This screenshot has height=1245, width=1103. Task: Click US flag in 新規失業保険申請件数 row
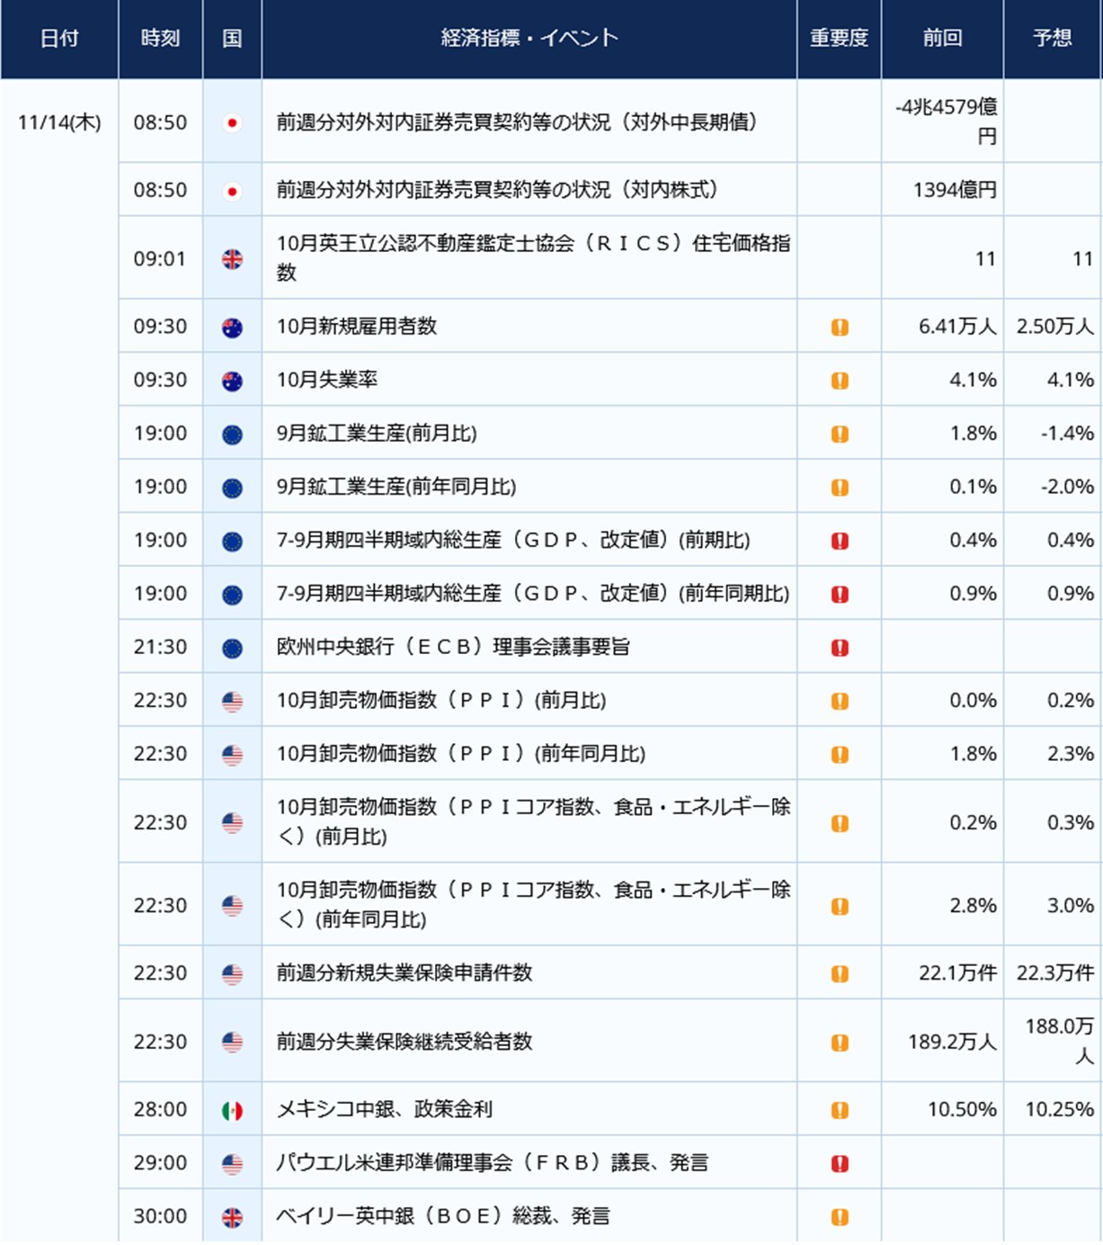(x=232, y=974)
